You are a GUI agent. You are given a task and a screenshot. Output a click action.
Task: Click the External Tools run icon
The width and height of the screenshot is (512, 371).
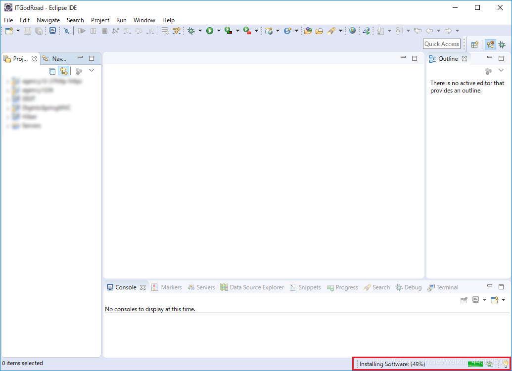pyautogui.click(x=247, y=31)
